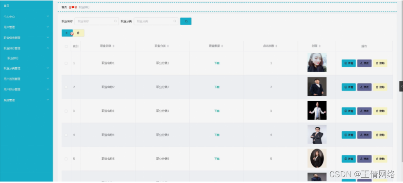This screenshot has height=183, width=403.
Task: Open row 3 cover photo with black background
Action: click(317, 110)
